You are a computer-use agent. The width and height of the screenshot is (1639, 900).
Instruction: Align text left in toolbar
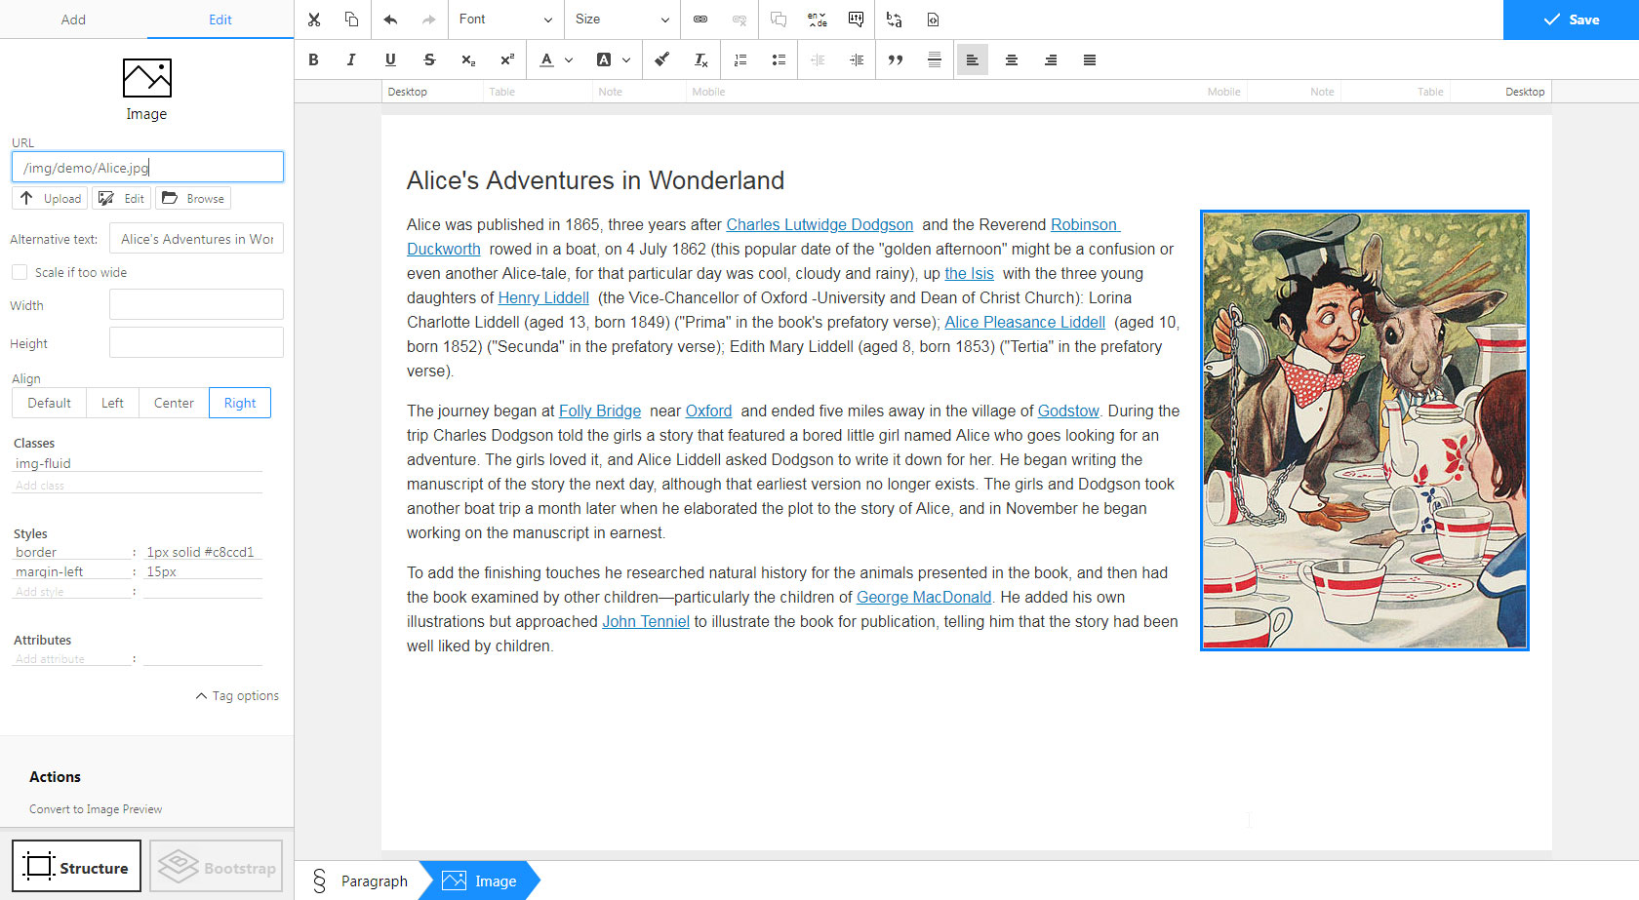(x=973, y=59)
